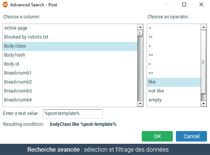The height and width of the screenshot is (155, 210).
Task: Click operator list scroll down arrow
Action: 204,103
